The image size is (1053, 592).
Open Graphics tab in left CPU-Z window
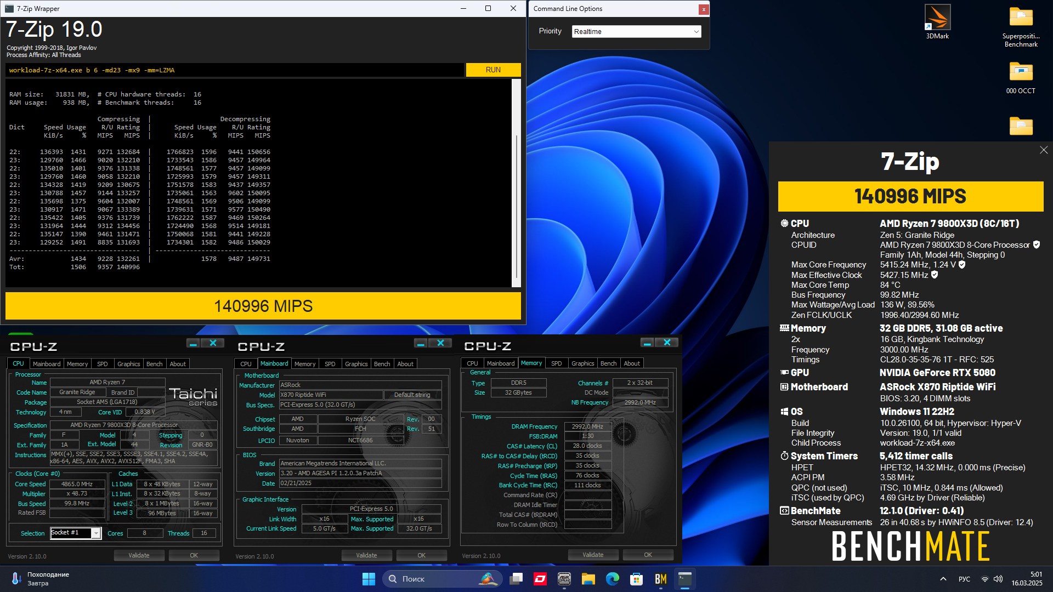click(x=129, y=364)
